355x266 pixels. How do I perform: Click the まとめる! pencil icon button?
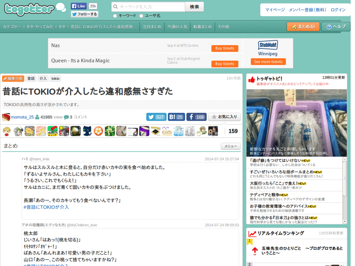tap(295, 26)
